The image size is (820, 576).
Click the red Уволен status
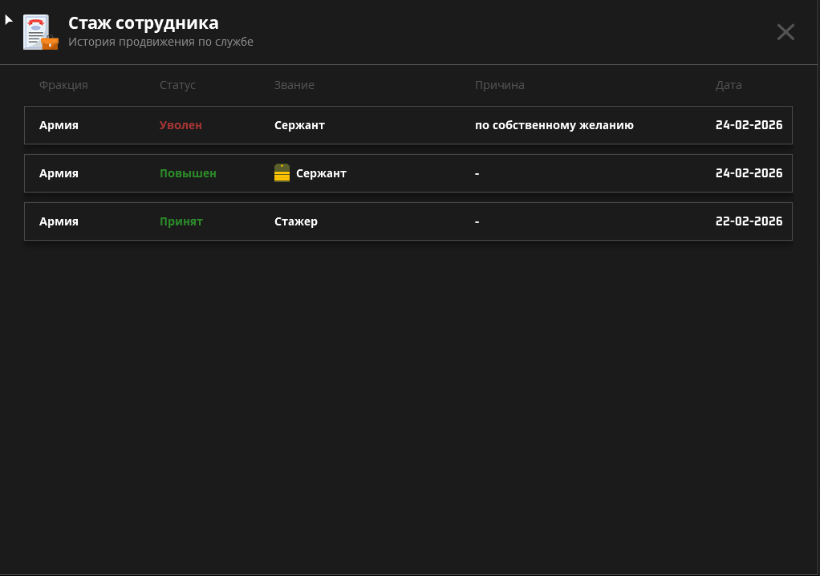click(181, 125)
